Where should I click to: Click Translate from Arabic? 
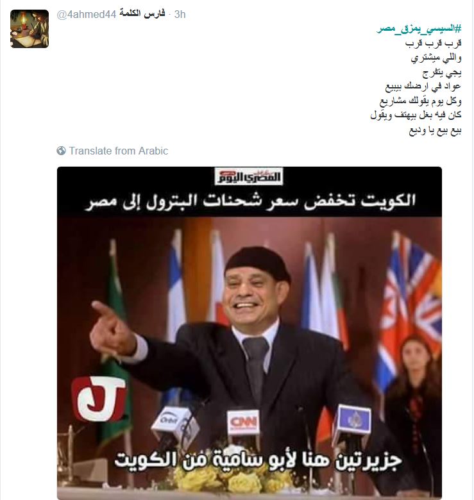pyautogui.click(x=119, y=151)
